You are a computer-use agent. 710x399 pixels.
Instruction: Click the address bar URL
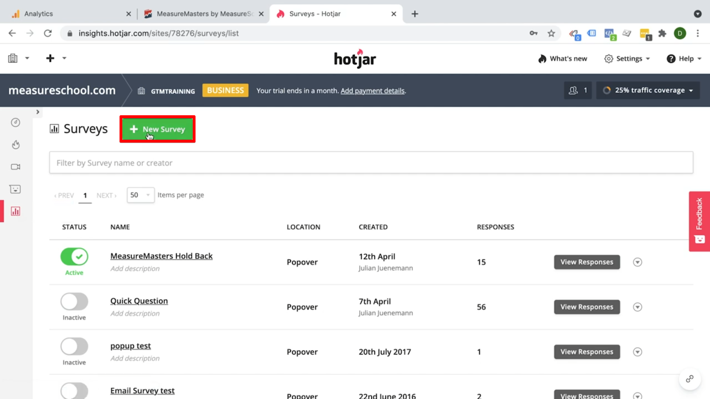tap(158, 33)
